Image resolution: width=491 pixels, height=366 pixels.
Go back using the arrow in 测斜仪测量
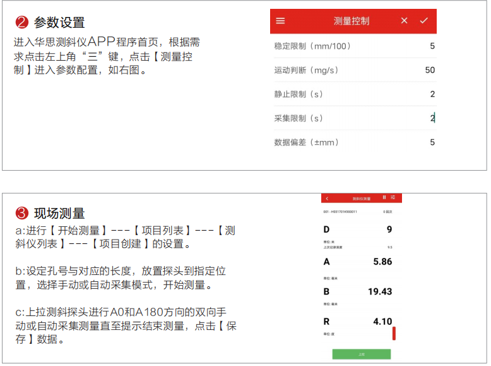click(327, 198)
